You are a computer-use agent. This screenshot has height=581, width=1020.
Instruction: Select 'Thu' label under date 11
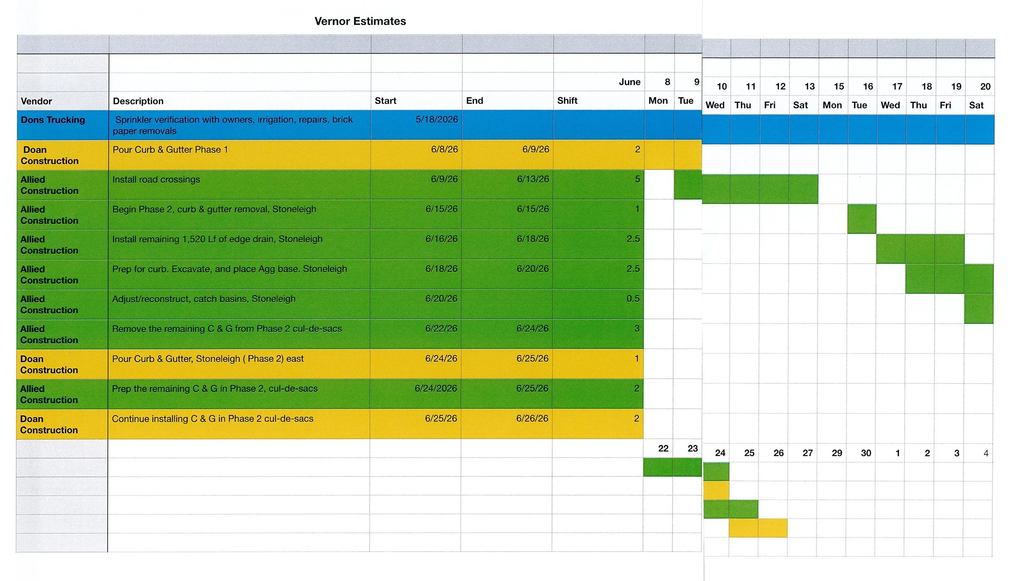pyautogui.click(x=743, y=105)
